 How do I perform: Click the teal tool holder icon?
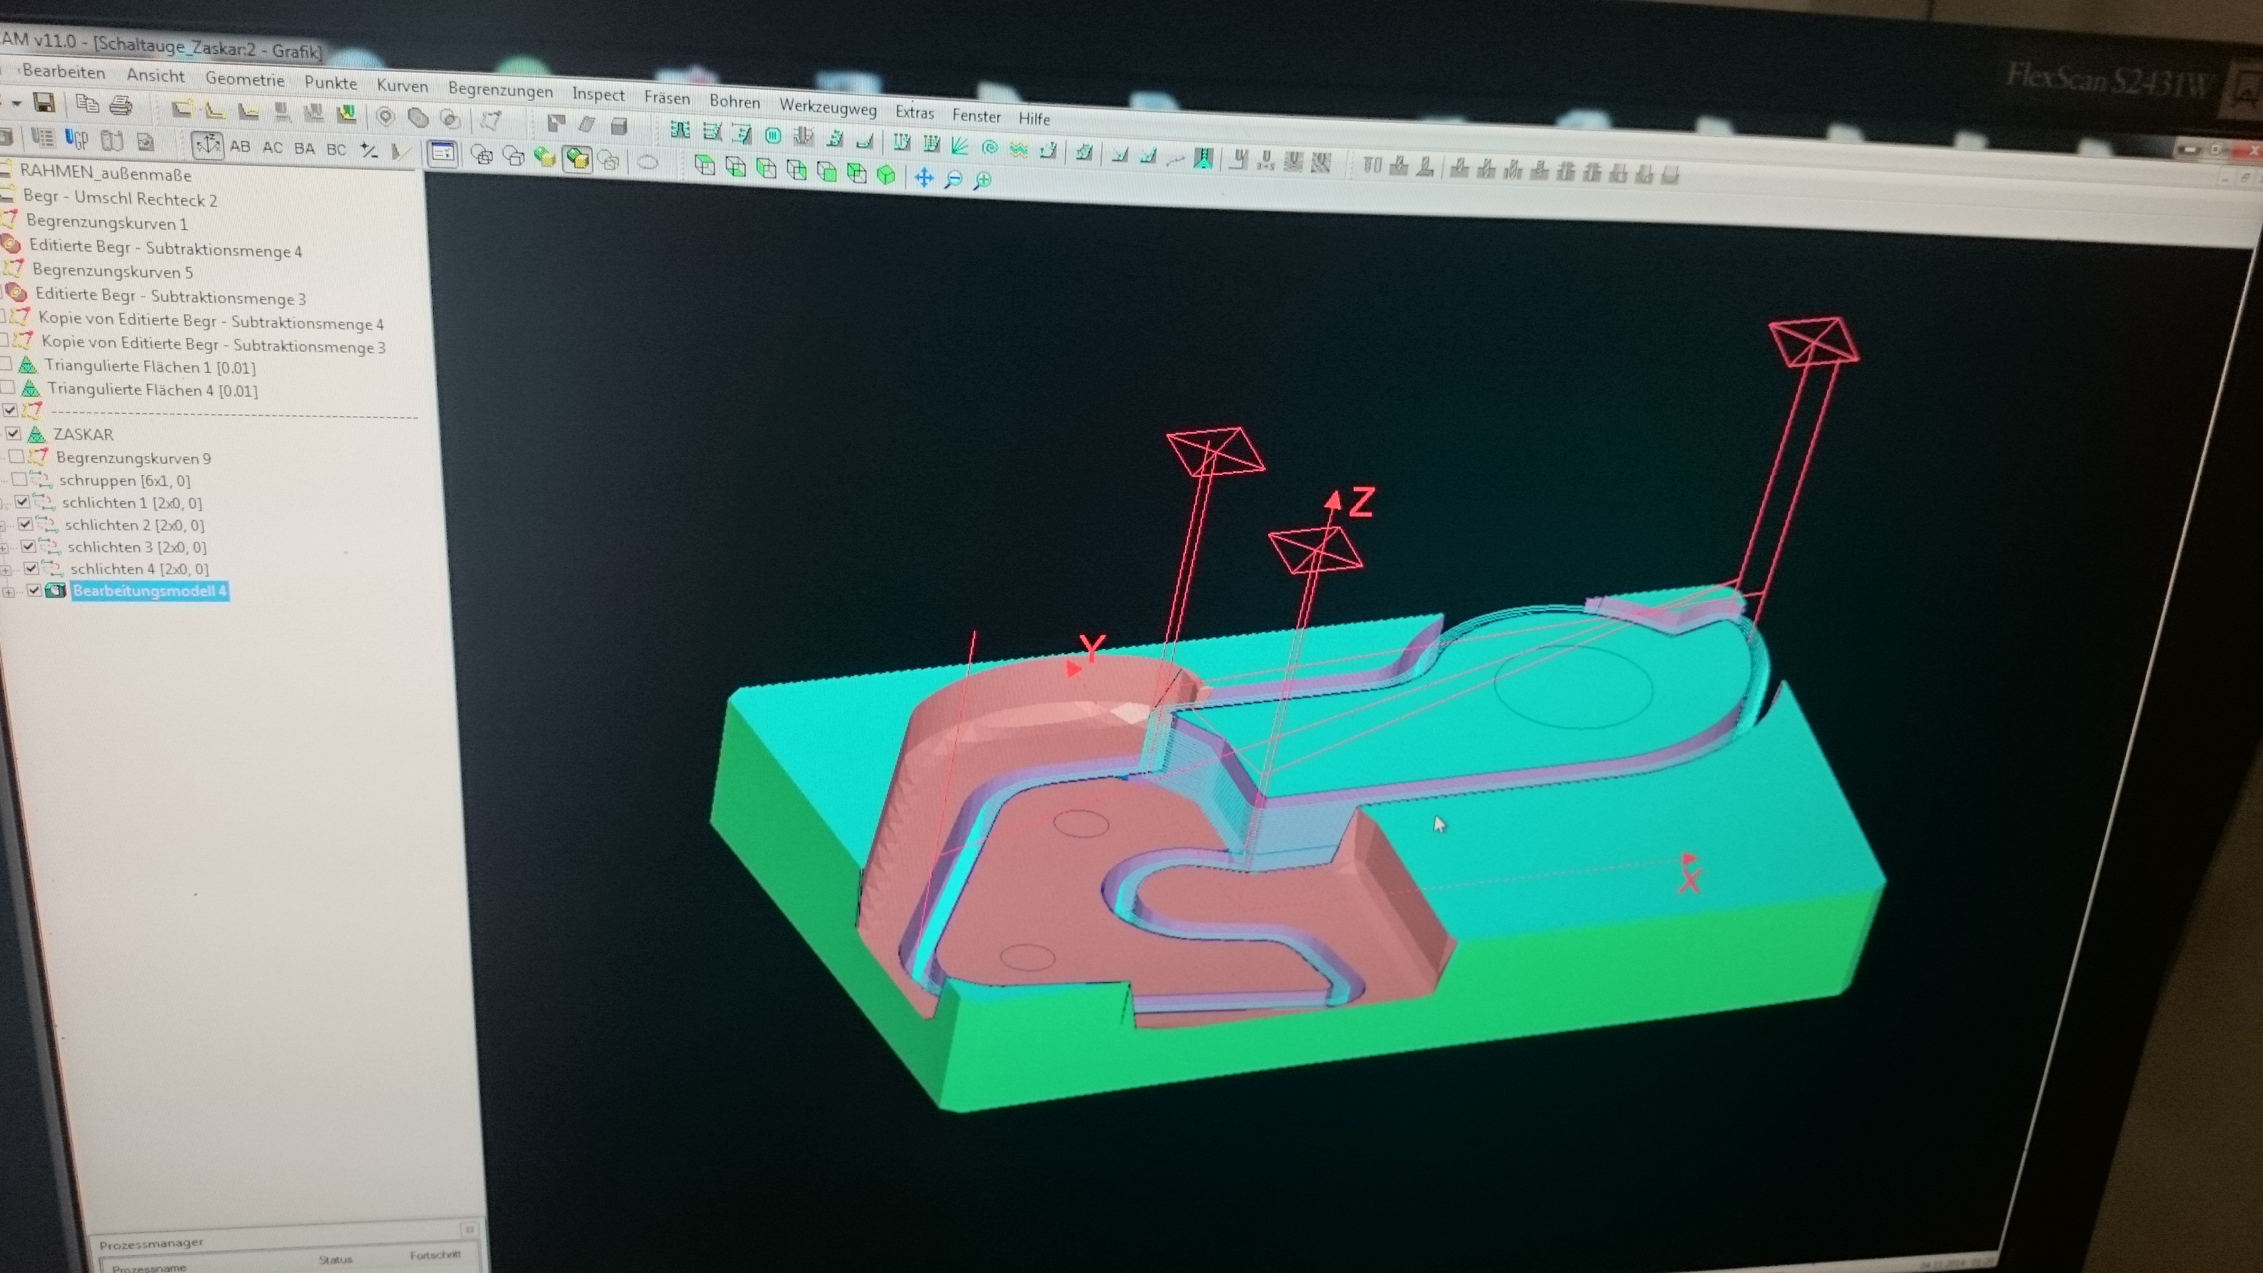point(1203,158)
